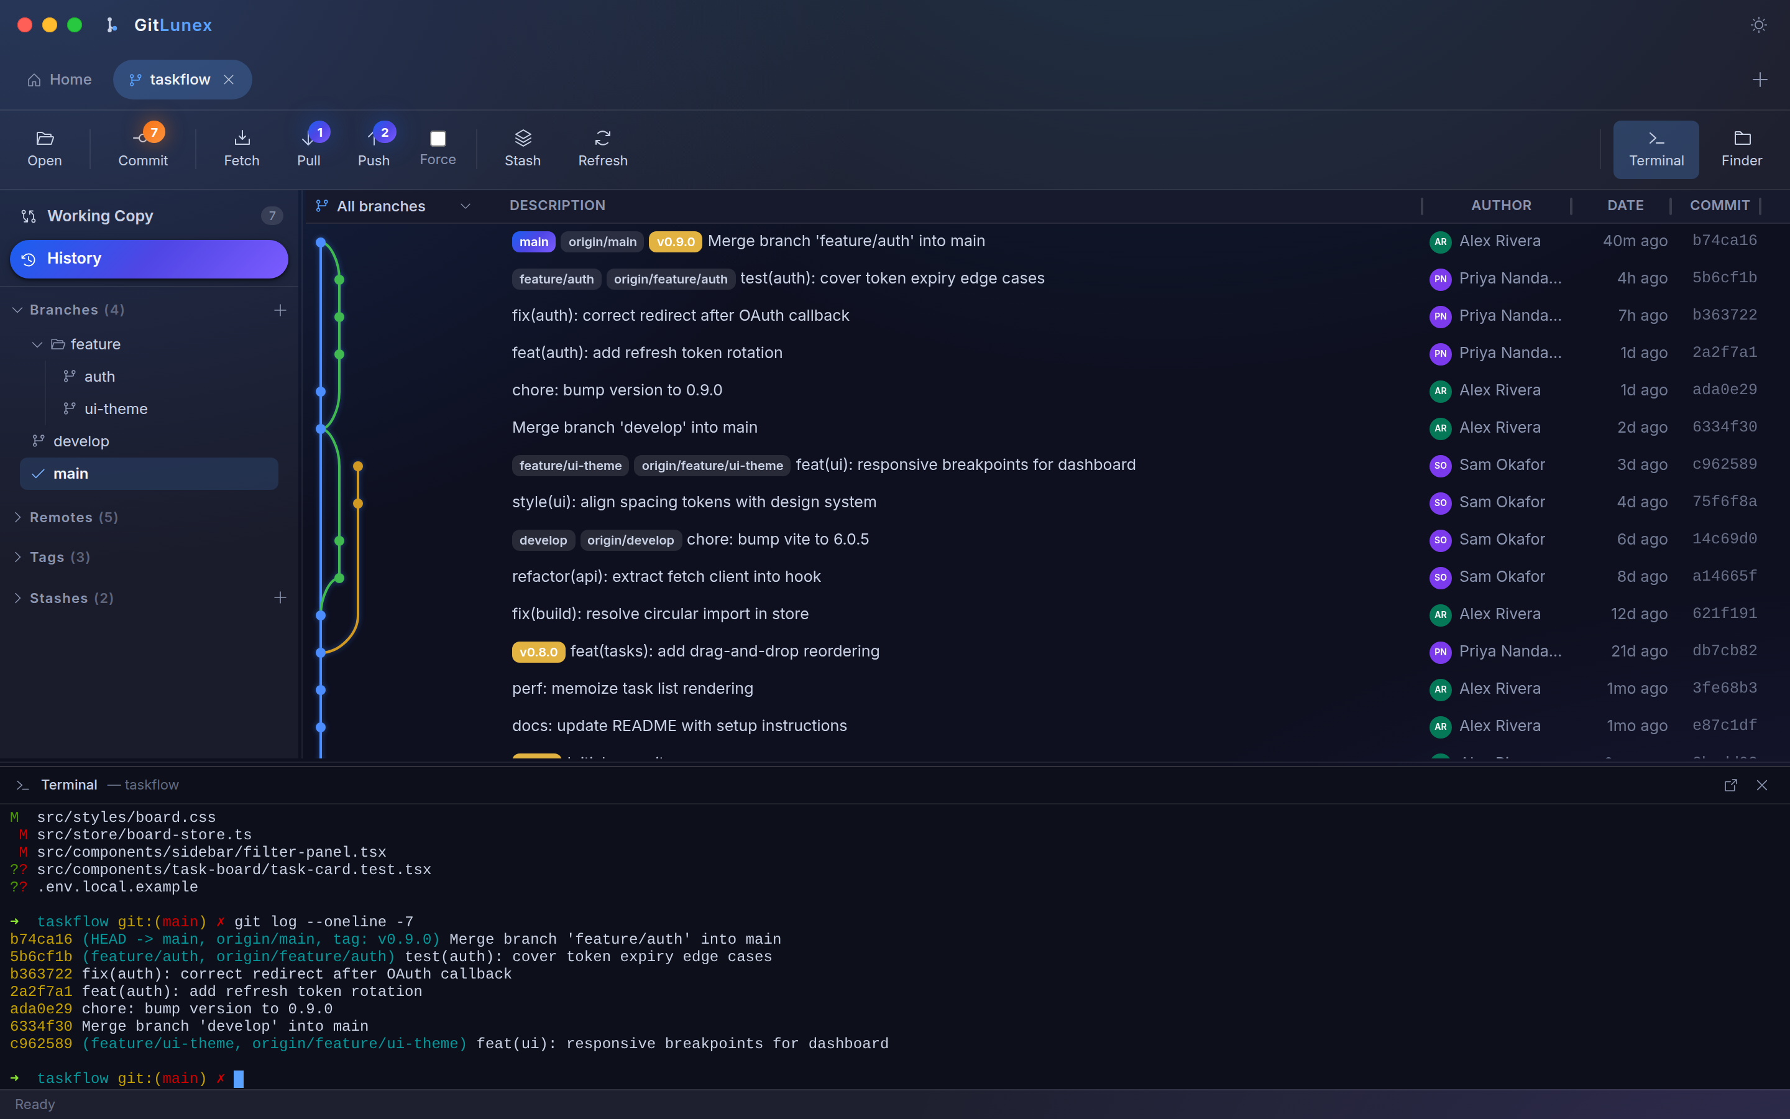Reveal repository in Finder
This screenshot has height=1119, width=1790.
point(1741,149)
